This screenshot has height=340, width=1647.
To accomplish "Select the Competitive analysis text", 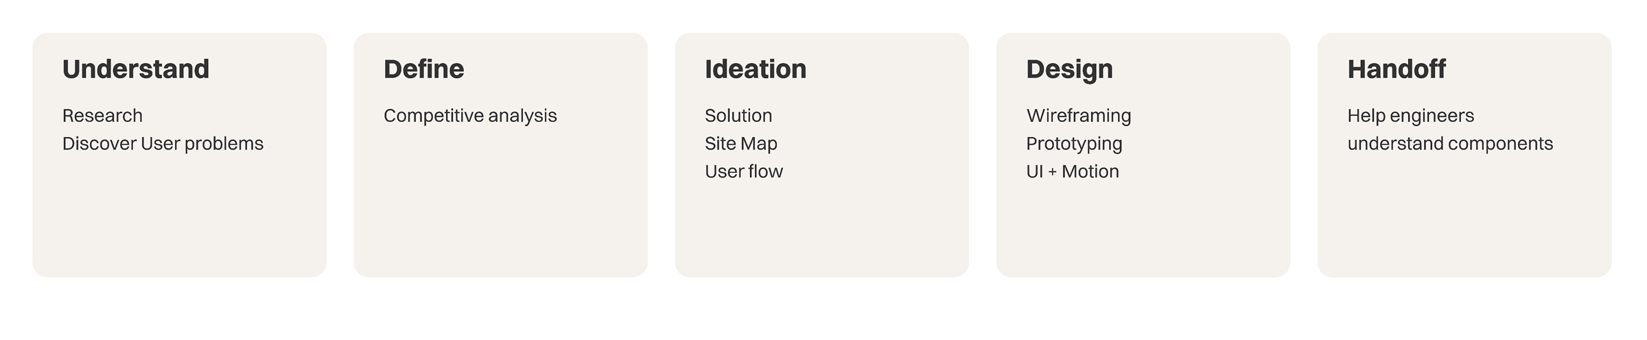I will click(470, 115).
